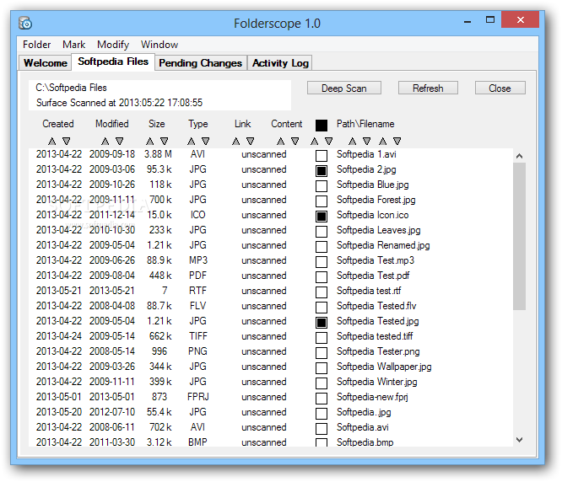The image size is (562, 482).
Task: Mark the Softpedia Blue.jpg checkbox
Action: 322,186
